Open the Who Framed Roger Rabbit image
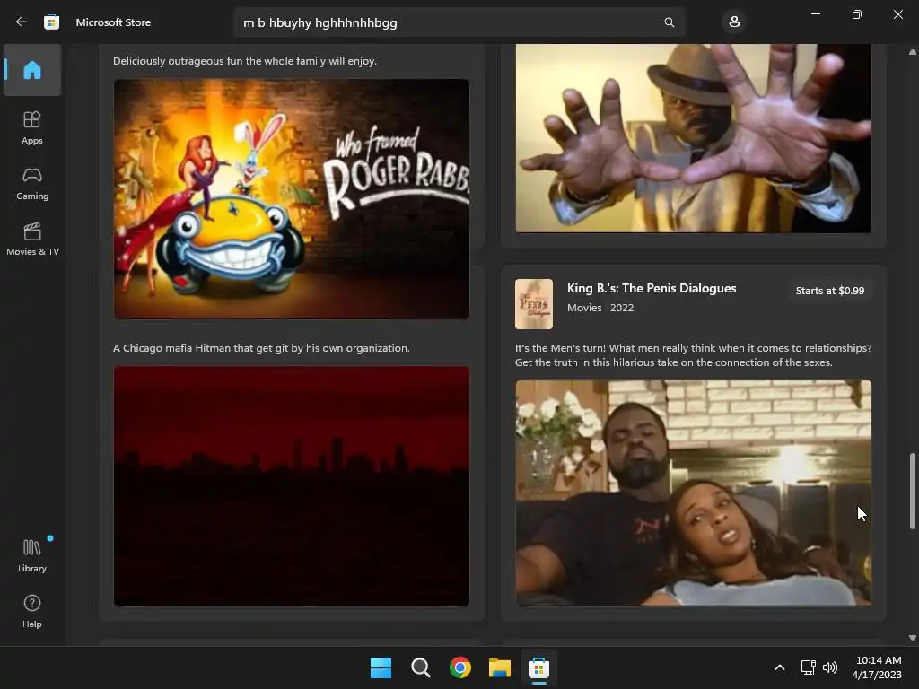The image size is (919, 689). (292, 199)
